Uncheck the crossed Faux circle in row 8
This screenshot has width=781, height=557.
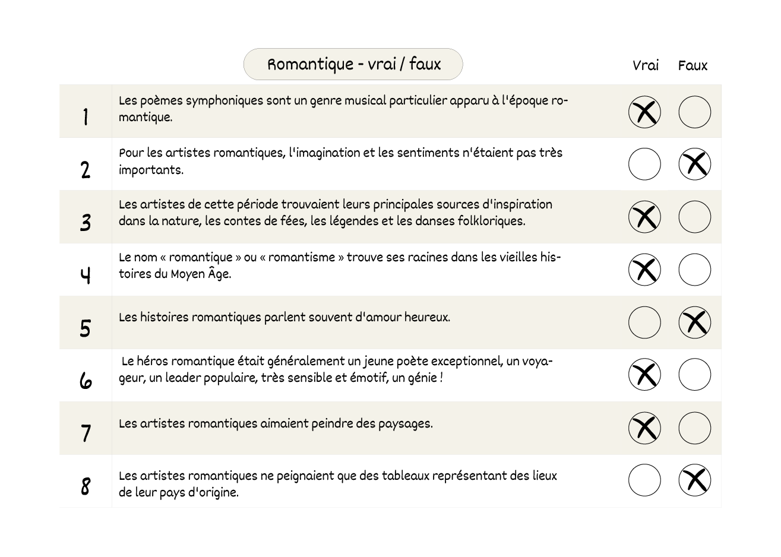[694, 480]
